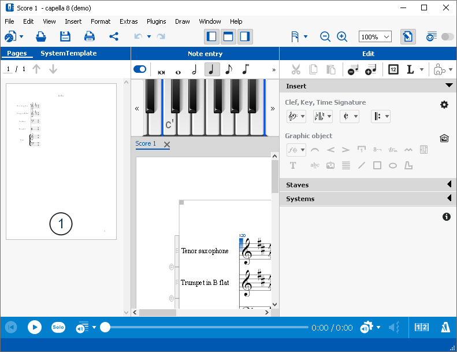Viewport: 457px width, 352px height.
Task: Select the half note value
Action: (x=194, y=69)
